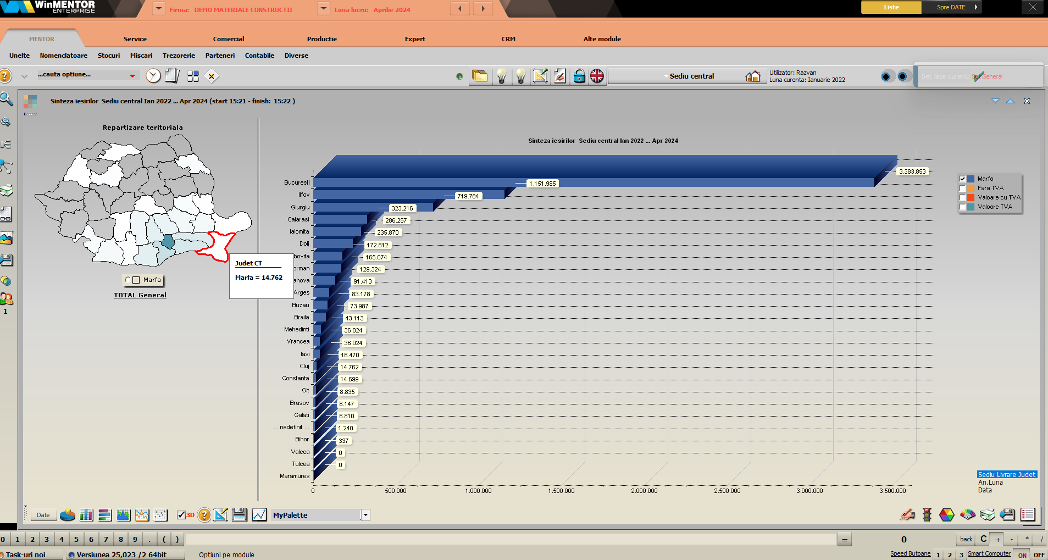The width and height of the screenshot is (1048, 560).
Task: Select the horizontal bar chart icon
Action: point(105,515)
